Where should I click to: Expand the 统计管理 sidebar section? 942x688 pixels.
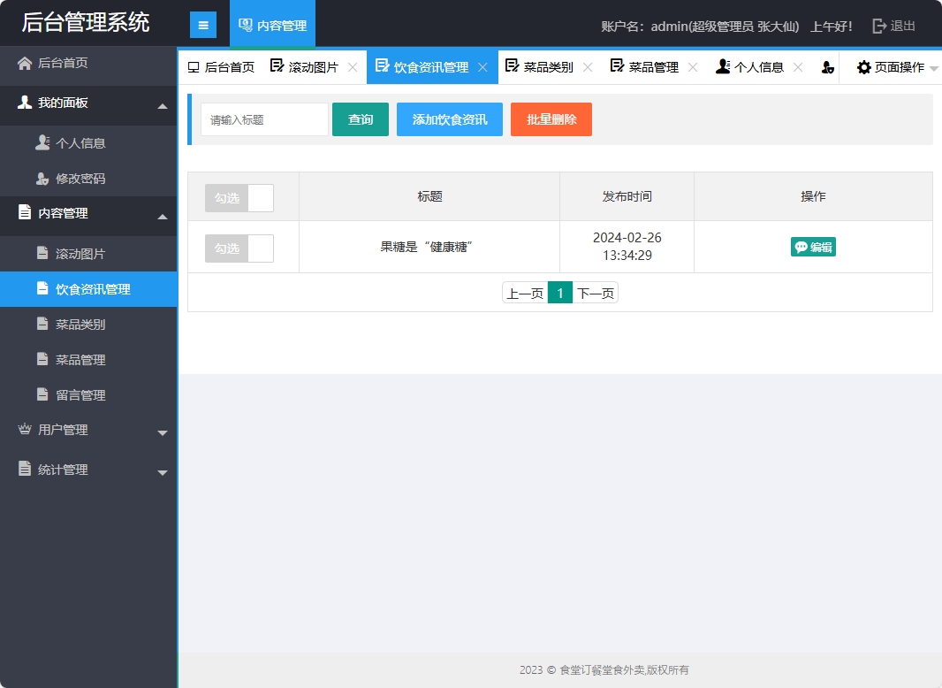pyautogui.click(x=162, y=472)
